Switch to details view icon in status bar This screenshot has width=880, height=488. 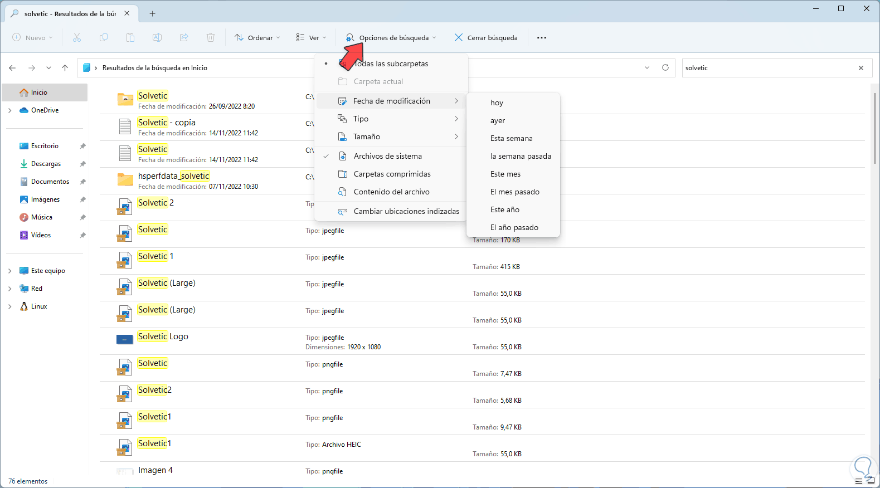pos(859,481)
